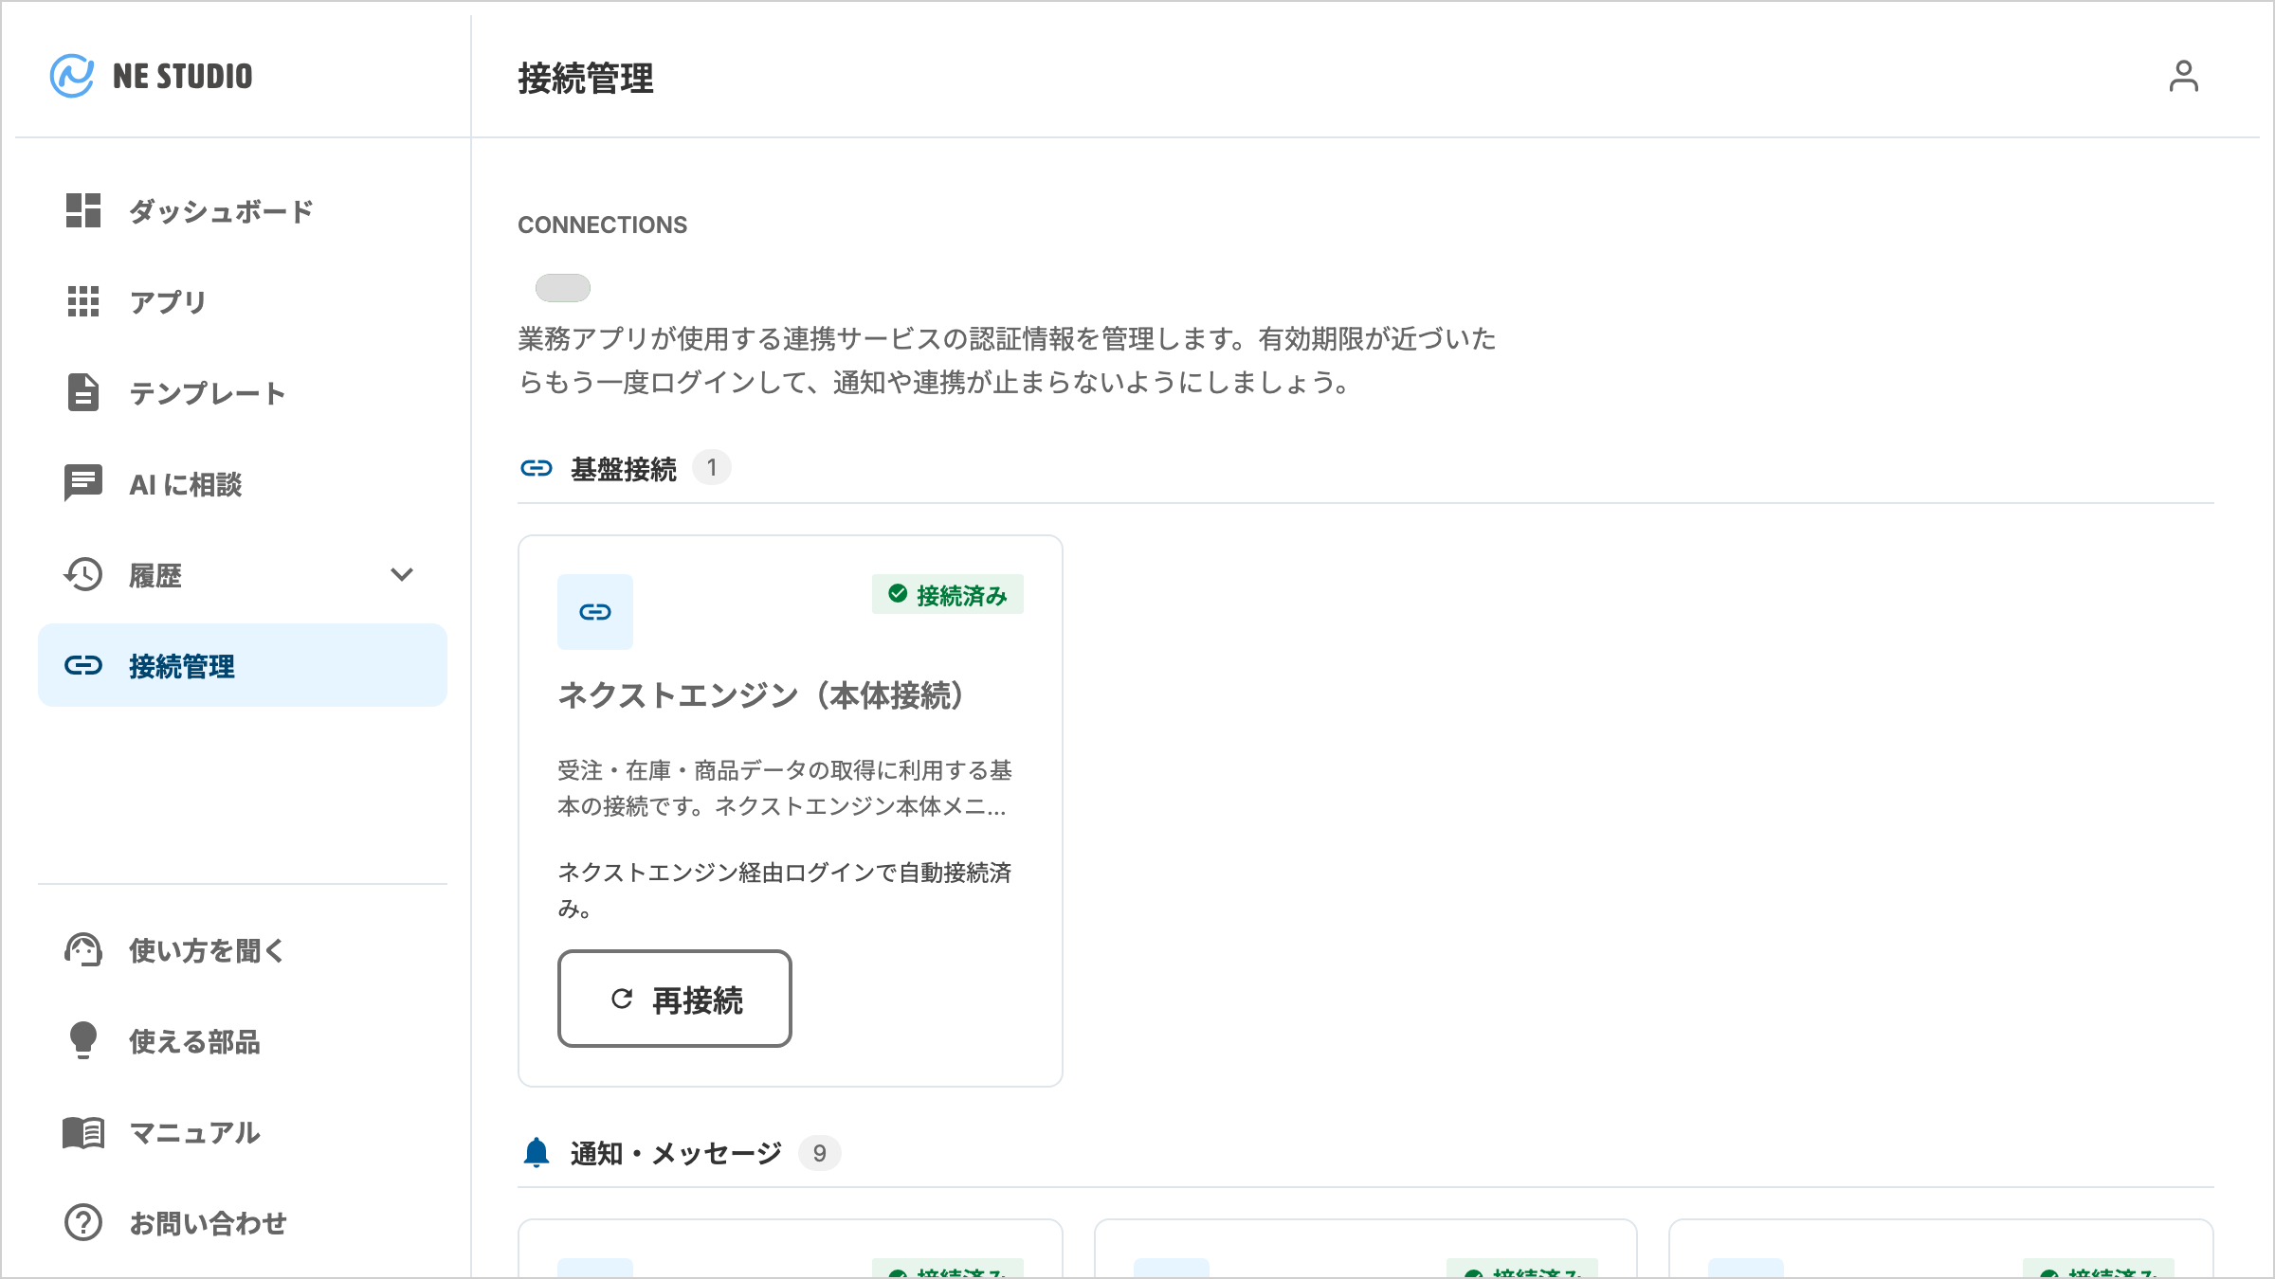Open 使える部品 in the sidebar
The width and height of the screenshot is (2275, 1279).
coord(243,1040)
